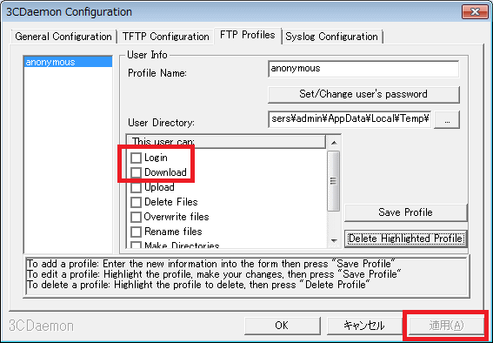
Task: Click Delete Highlighted Profile button
Action: tap(405, 239)
